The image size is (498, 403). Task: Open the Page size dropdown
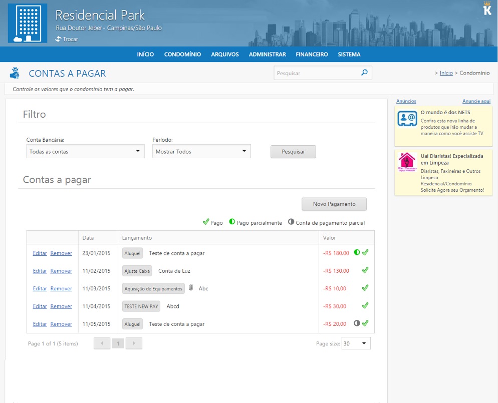coord(356,343)
